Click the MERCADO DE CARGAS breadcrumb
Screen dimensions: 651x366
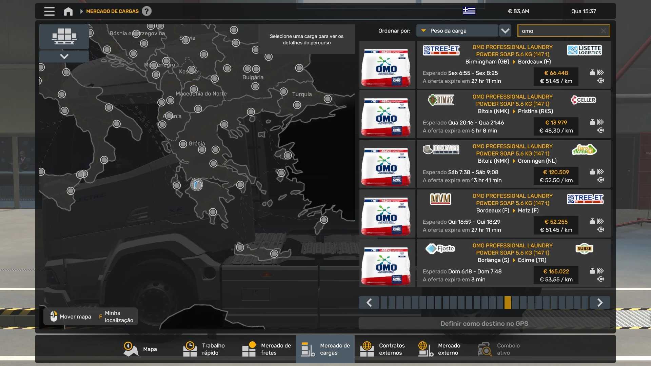tap(112, 11)
